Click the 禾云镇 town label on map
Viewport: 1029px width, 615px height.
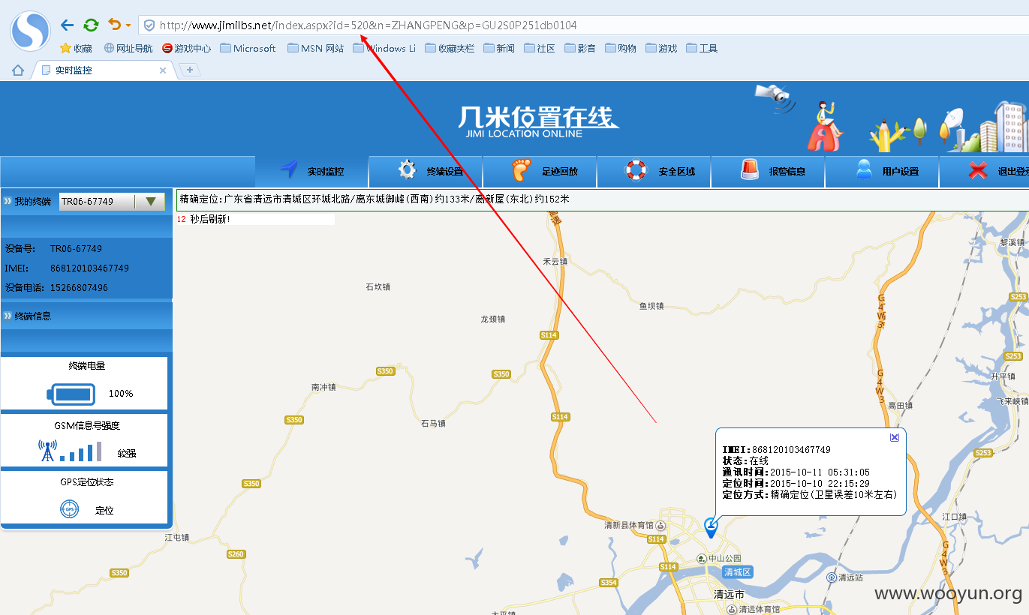pos(555,262)
